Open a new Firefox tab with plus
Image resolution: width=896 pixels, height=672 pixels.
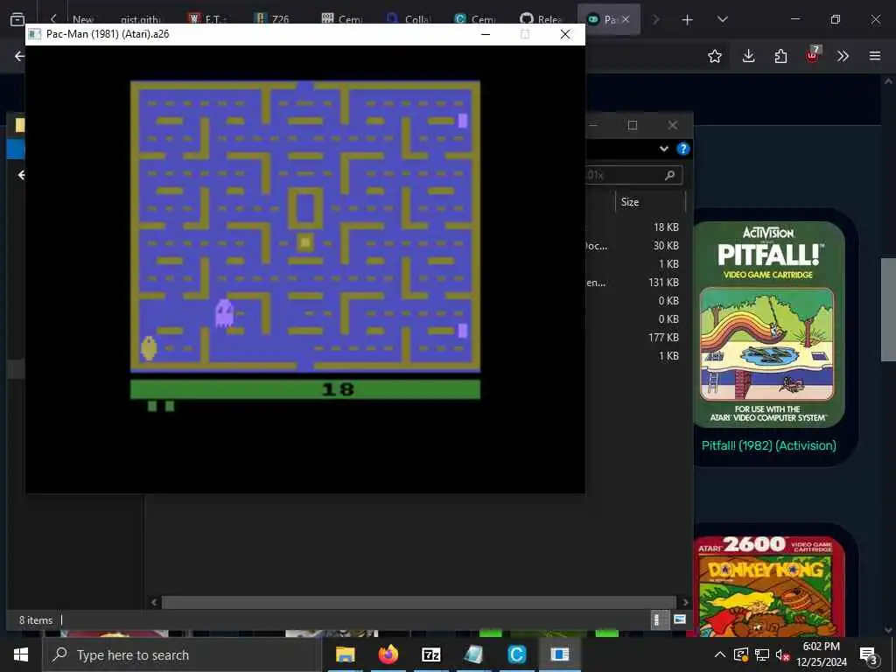pyautogui.click(x=688, y=20)
